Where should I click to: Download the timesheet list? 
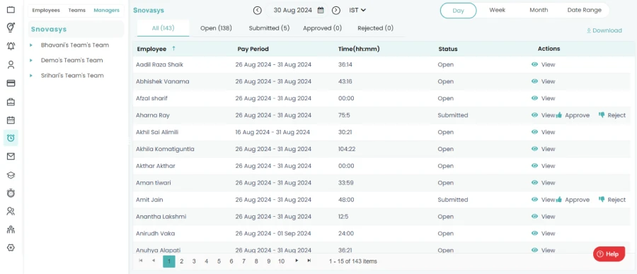(x=604, y=30)
